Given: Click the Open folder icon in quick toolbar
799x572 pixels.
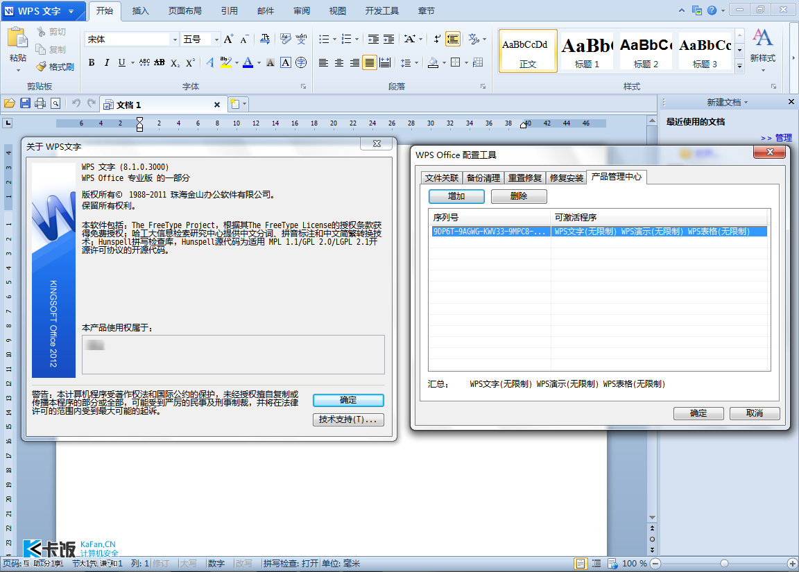Looking at the screenshot, I should [10, 104].
